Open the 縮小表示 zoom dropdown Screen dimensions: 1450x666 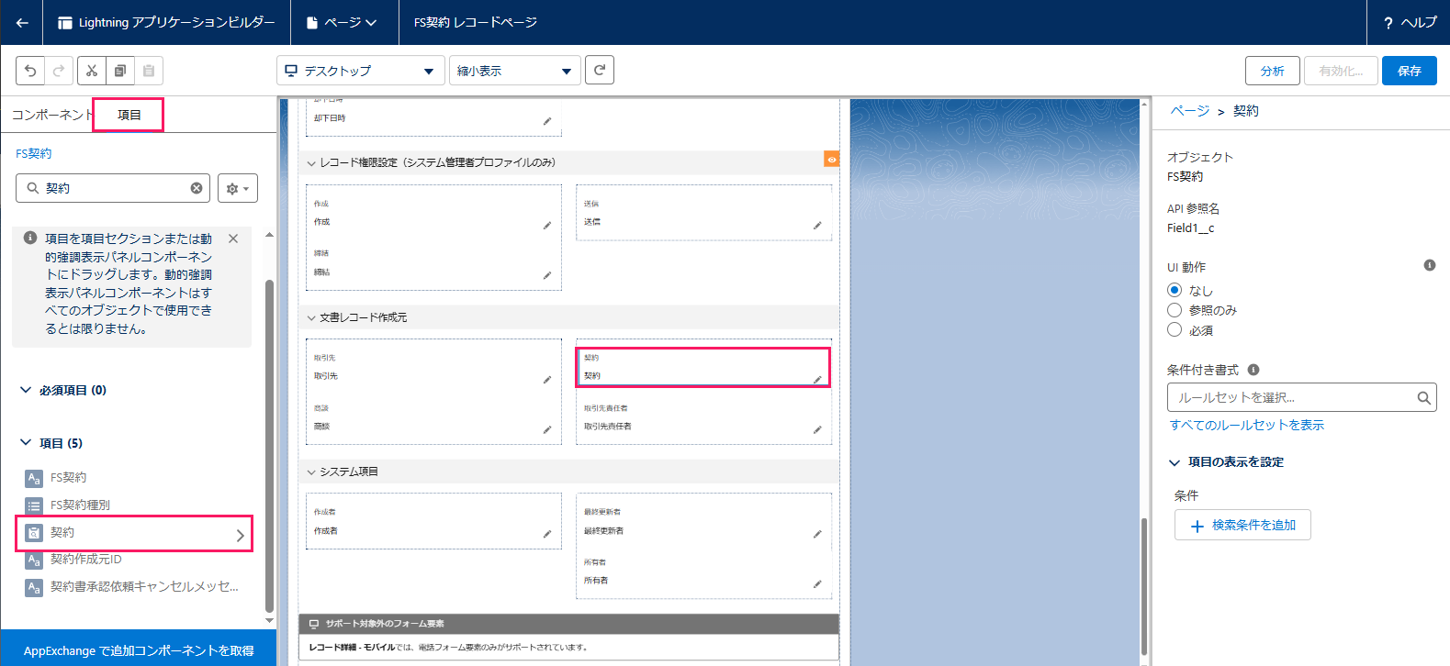tap(515, 71)
